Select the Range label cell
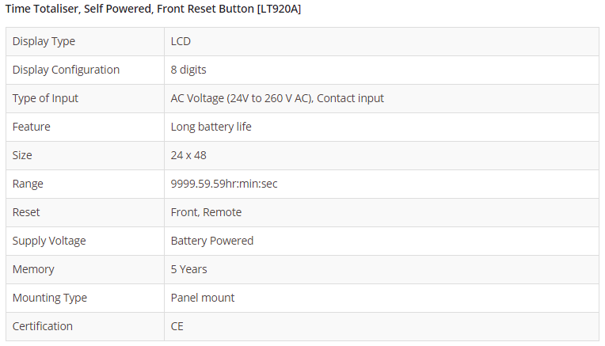The height and width of the screenshot is (346, 605). tap(28, 184)
